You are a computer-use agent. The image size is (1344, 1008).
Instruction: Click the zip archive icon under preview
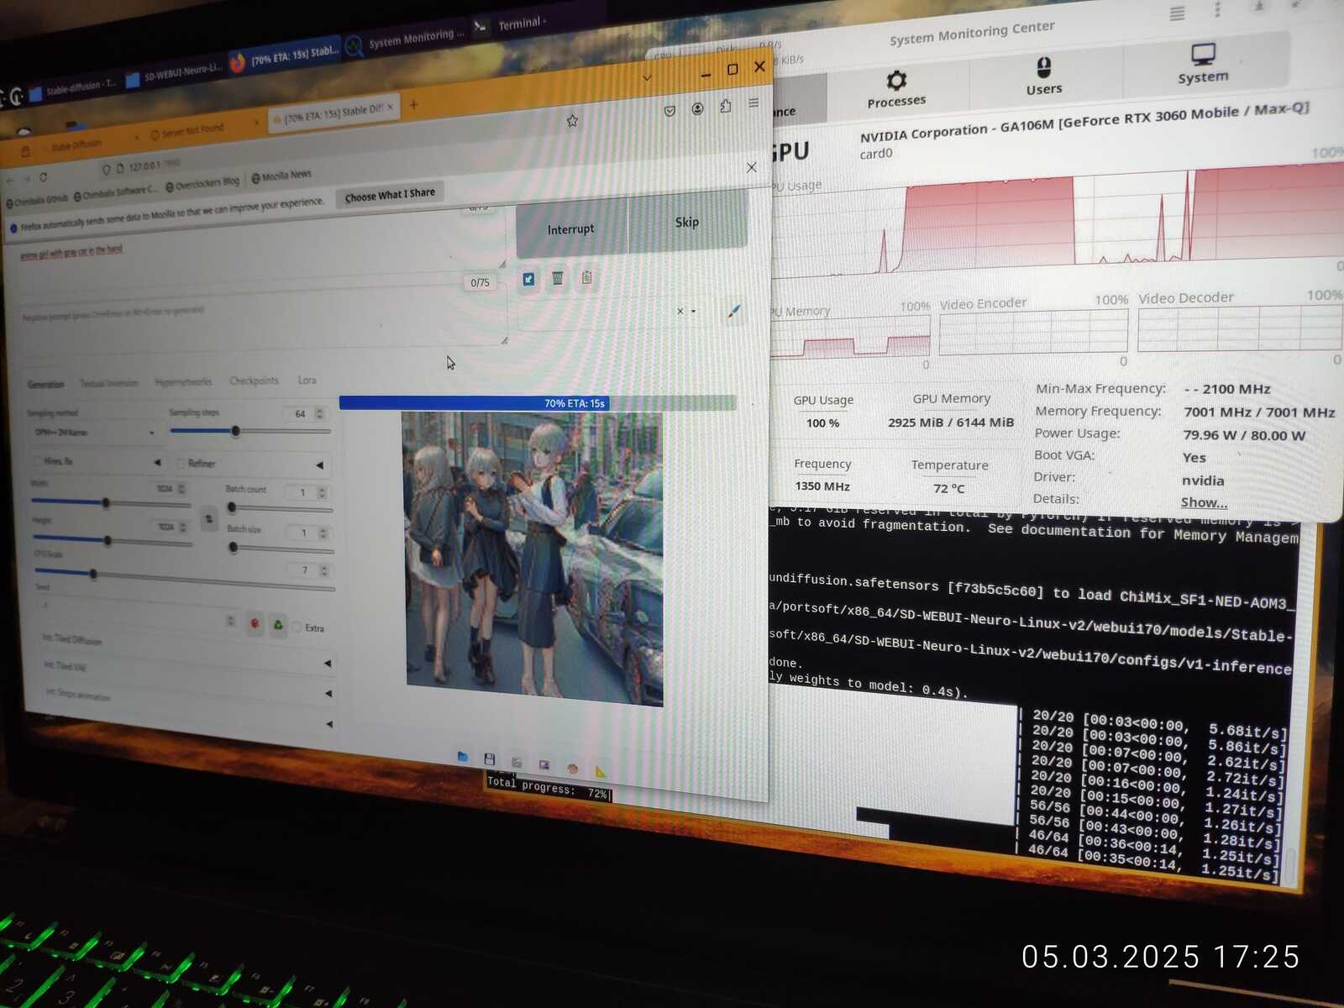[x=517, y=763]
